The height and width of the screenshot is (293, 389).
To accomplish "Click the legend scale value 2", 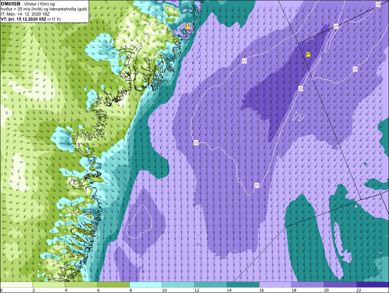I will tap(33, 290).
